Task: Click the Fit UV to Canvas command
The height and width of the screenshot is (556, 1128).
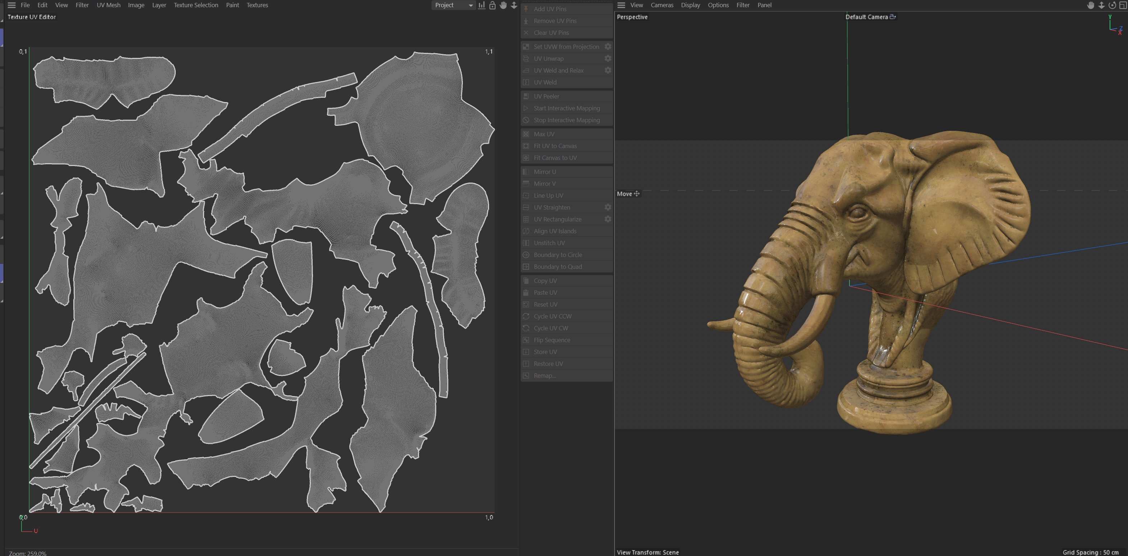Action: [555, 146]
